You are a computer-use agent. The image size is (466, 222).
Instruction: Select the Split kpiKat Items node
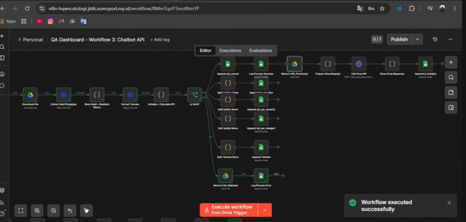[x=228, y=118]
